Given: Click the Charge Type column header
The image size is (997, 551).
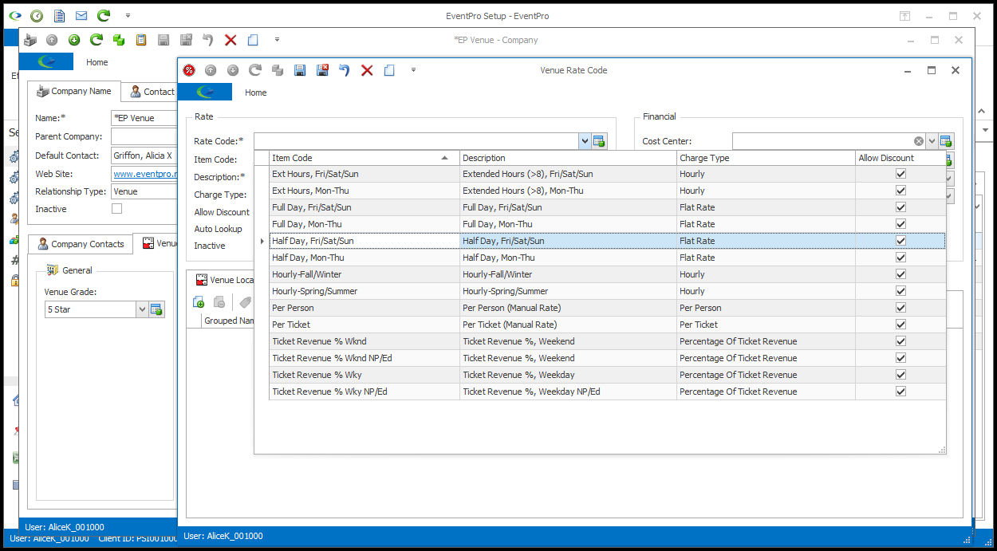Looking at the screenshot, I should (x=766, y=158).
